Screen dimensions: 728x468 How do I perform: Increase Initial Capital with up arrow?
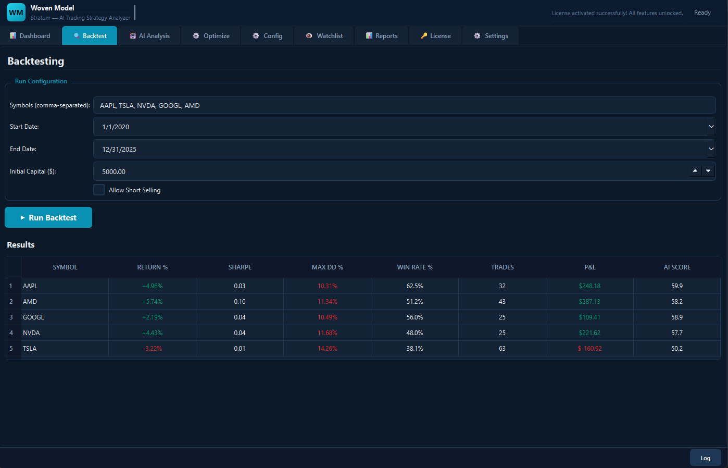(x=695, y=171)
